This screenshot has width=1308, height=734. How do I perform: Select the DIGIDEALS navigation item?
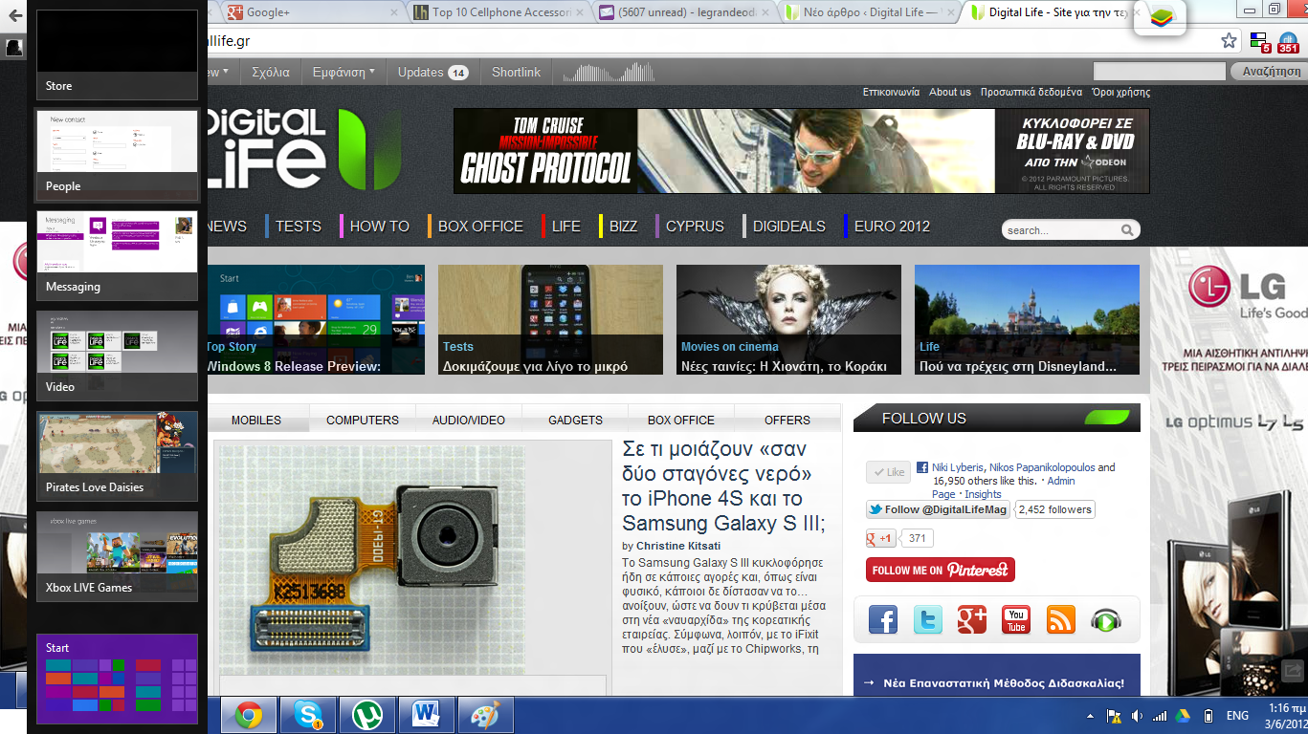pos(788,227)
